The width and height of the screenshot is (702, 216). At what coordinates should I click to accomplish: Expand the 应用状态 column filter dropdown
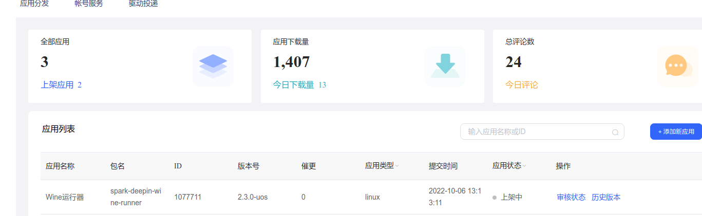pos(524,166)
